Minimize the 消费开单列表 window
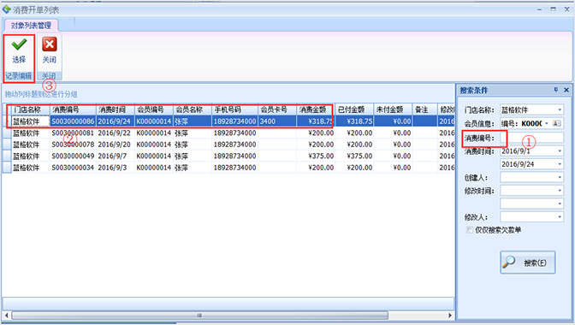575x325 pixels. tap(539, 9)
